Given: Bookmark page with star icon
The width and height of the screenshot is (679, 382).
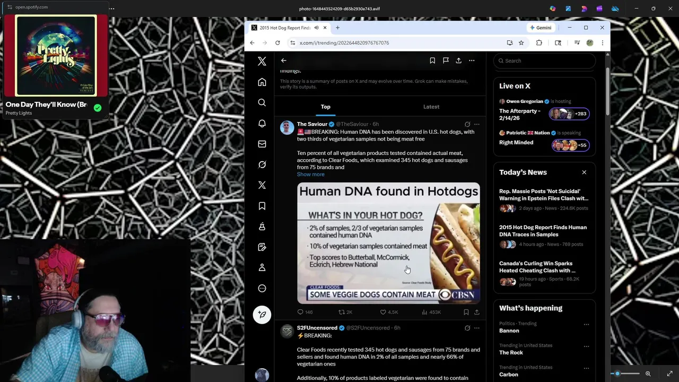Looking at the screenshot, I should [521, 42].
